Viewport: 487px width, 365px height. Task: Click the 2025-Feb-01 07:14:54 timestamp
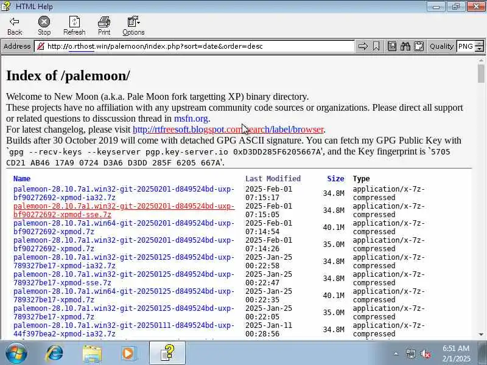coord(268,227)
